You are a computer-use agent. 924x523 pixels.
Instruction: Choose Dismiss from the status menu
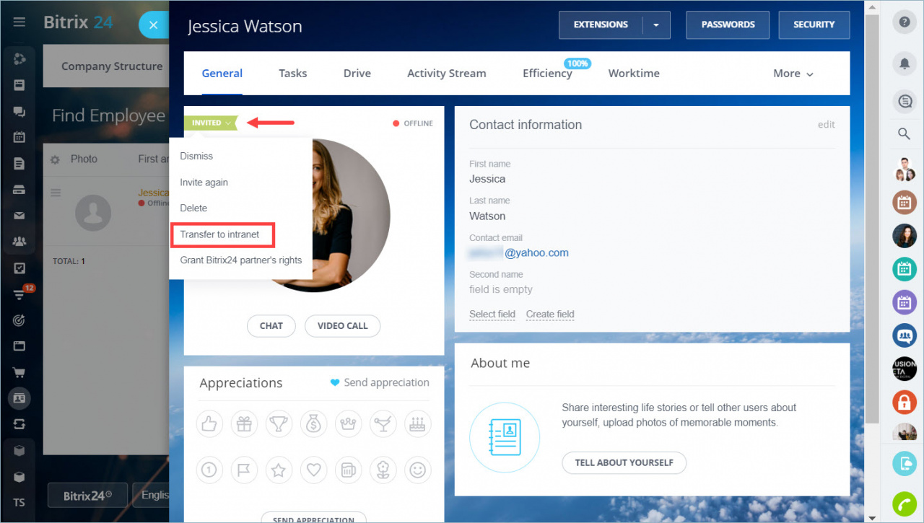196,156
